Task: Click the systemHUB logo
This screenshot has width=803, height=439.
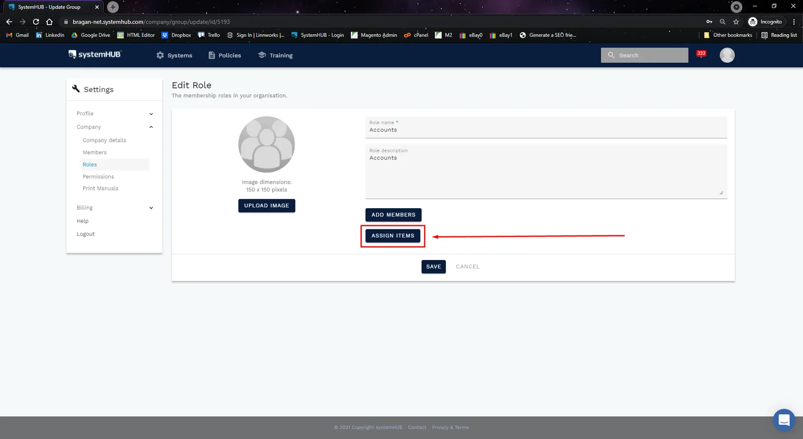Action: coord(94,55)
